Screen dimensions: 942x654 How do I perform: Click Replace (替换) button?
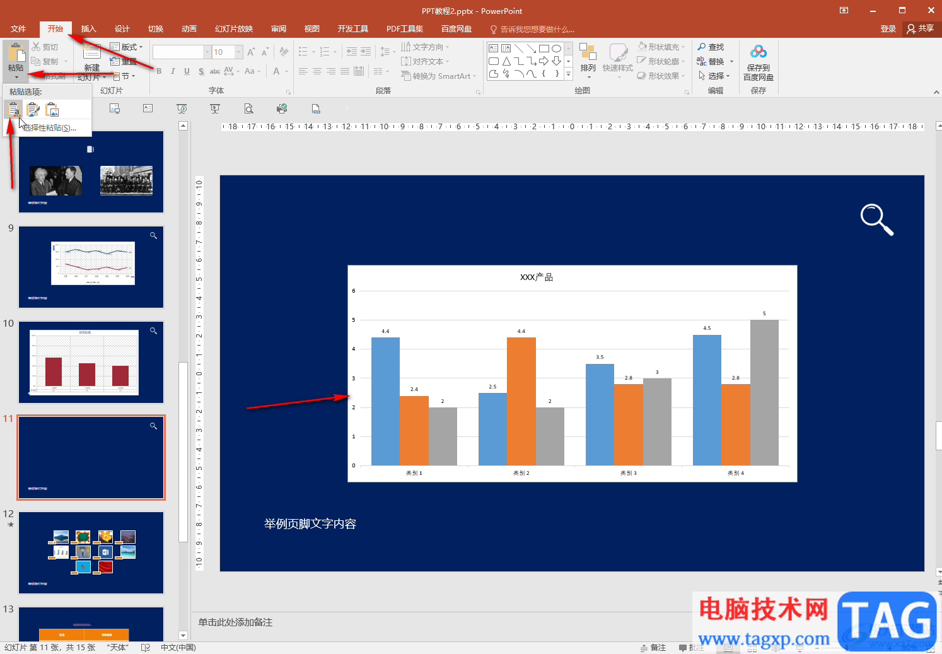pyautogui.click(x=711, y=61)
